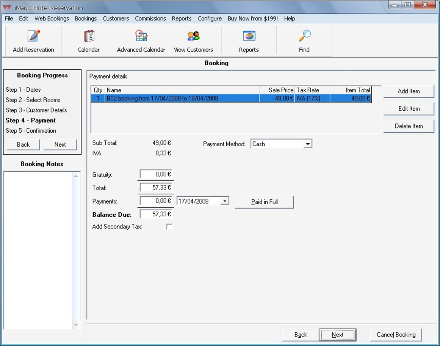Click Next button in Booking Progress panel
The height and width of the screenshot is (346, 440).
pyautogui.click(x=60, y=144)
